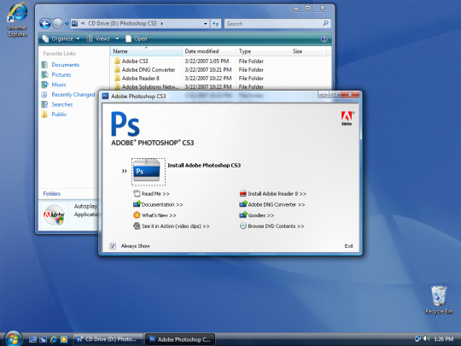Click the Windows Start orb
This screenshot has height=346, width=461.
(13, 338)
